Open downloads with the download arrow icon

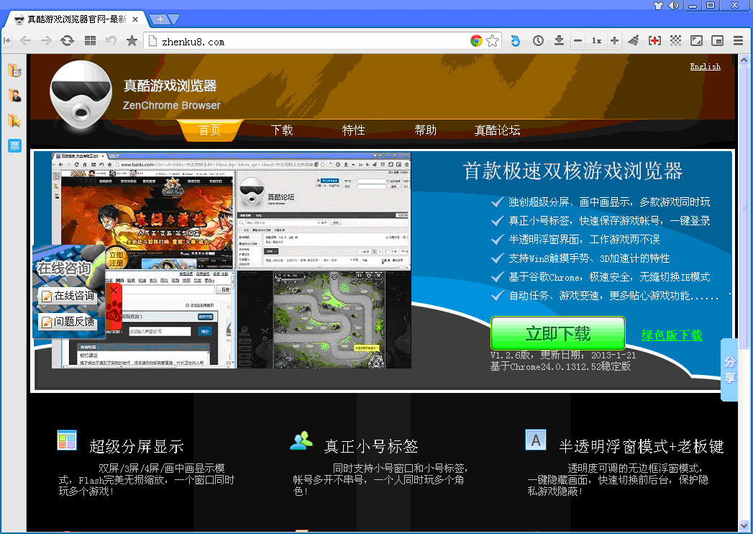tap(559, 41)
